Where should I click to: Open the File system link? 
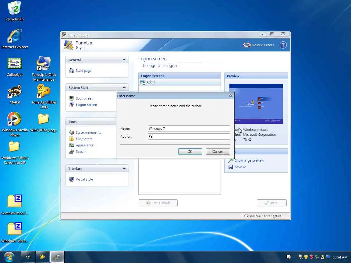coord(84,139)
